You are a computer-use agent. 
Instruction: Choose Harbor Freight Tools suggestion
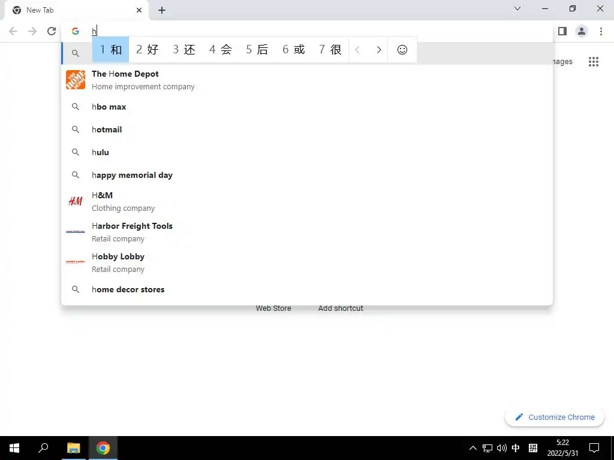[307, 232]
